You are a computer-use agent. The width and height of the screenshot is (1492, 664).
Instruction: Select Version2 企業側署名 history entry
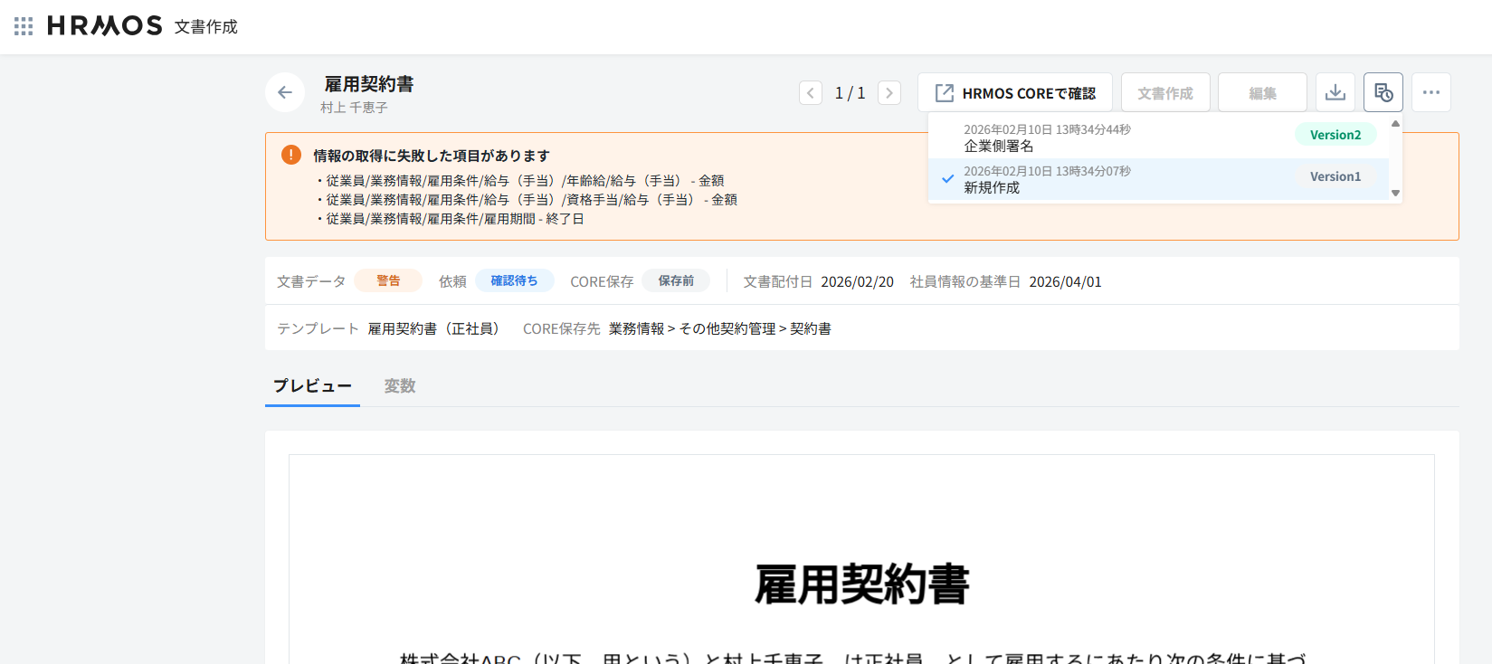1158,138
